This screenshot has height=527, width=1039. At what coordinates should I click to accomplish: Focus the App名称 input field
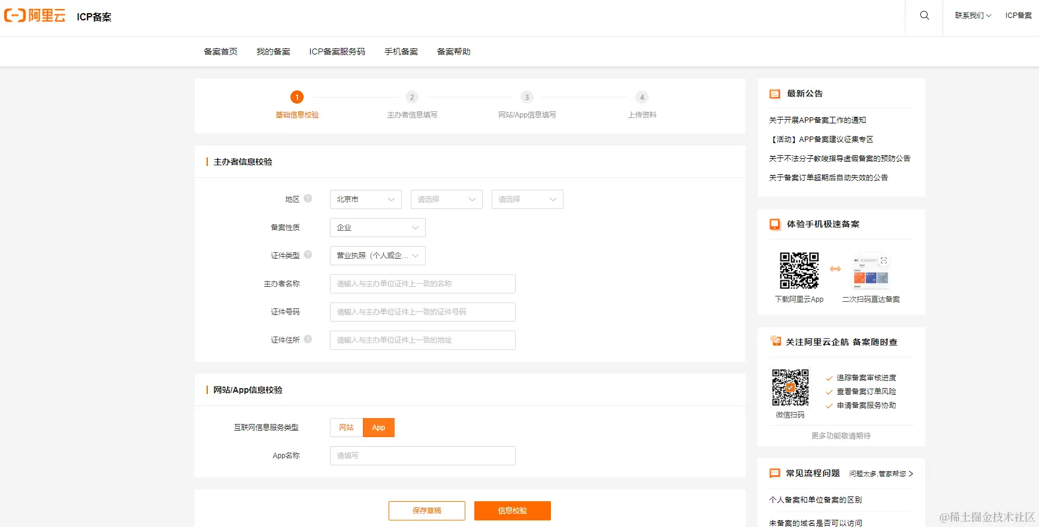423,456
